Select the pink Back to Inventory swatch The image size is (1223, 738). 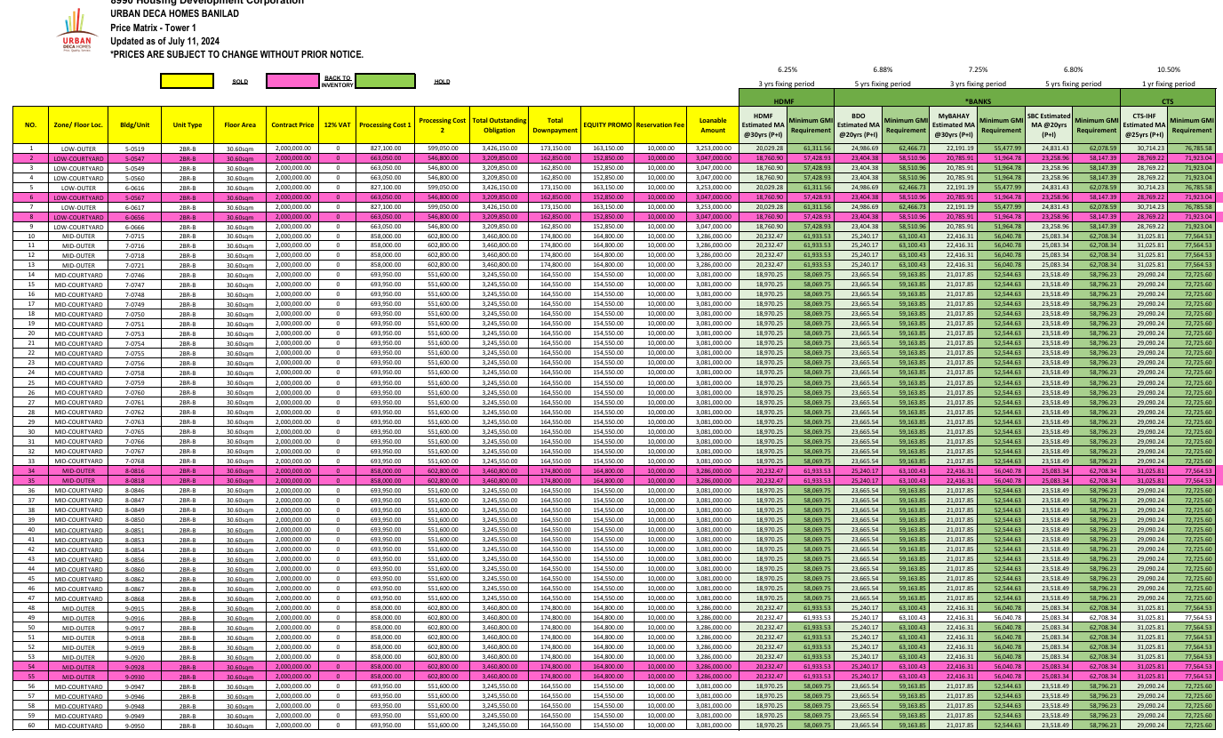(293, 81)
